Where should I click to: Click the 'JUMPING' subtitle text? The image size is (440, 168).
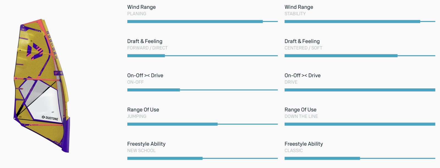point(137,116)
